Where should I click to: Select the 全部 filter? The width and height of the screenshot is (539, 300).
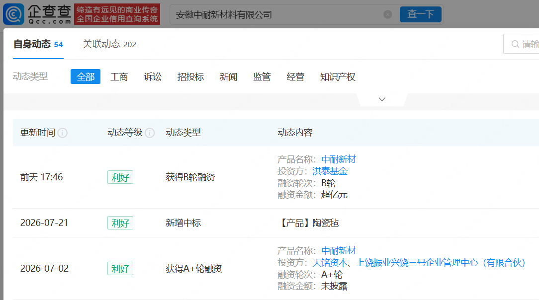85,76
